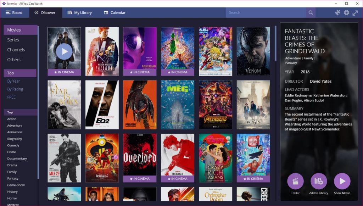Click director David Yates name

point(320,81)
